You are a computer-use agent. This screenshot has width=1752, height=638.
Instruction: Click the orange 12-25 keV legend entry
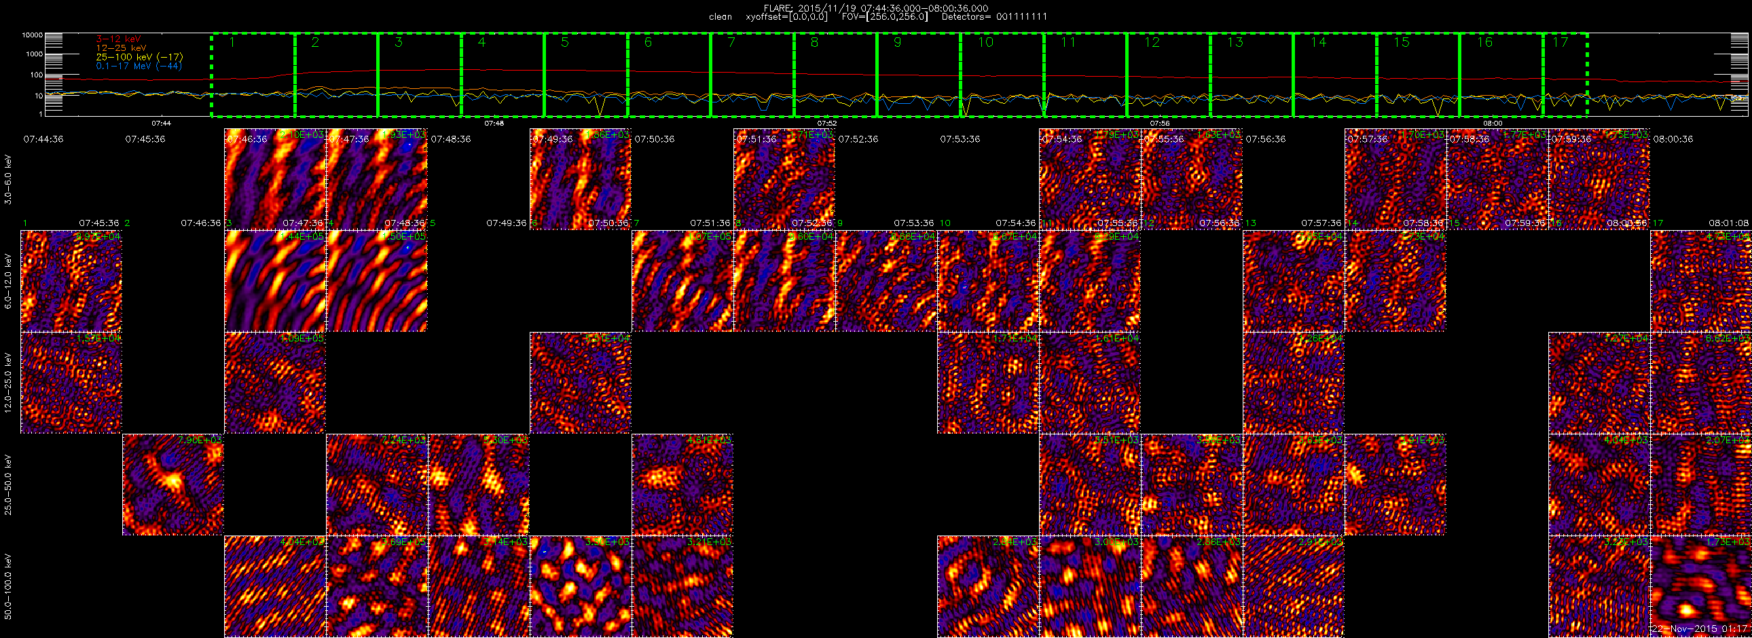(121, 48)
